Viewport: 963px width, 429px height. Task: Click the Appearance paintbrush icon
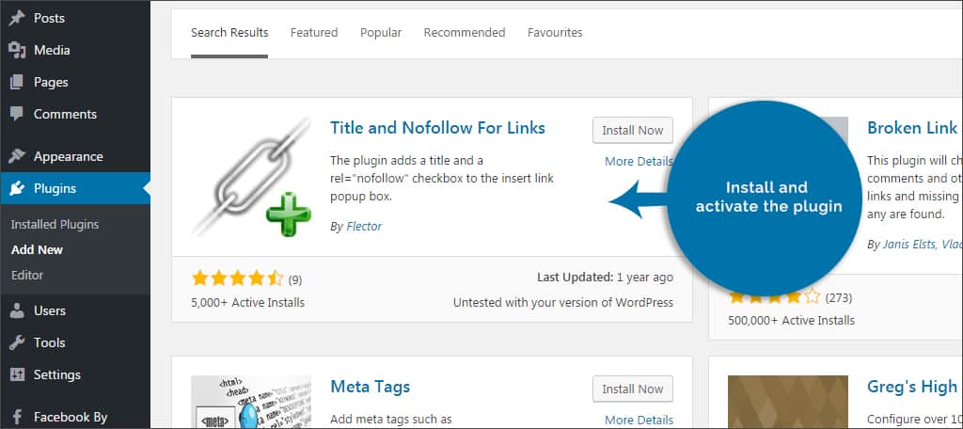[x=17, y=156]
